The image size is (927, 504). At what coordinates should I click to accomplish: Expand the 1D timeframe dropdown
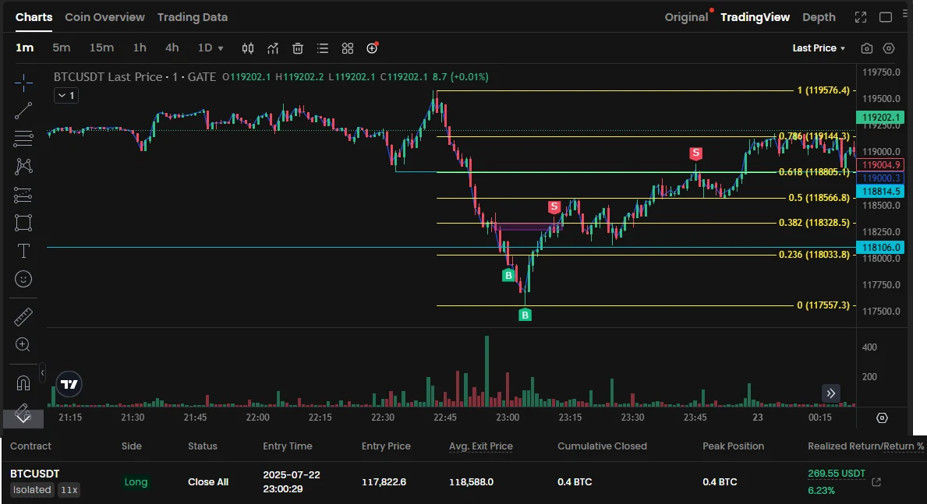click(x=211, y=48)
